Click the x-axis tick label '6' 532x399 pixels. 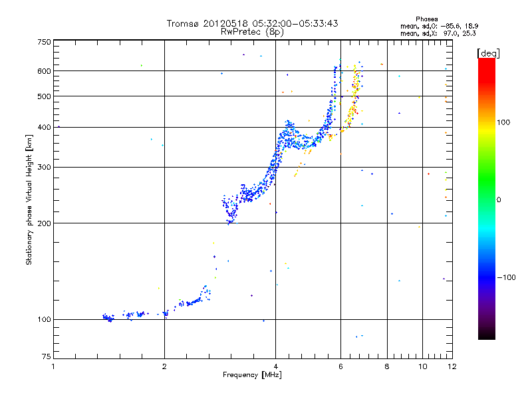pos(340,366)
